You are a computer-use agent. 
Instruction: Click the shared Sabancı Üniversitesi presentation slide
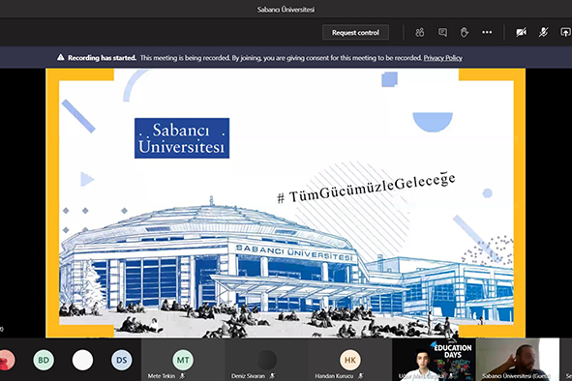tap(286, 203)
